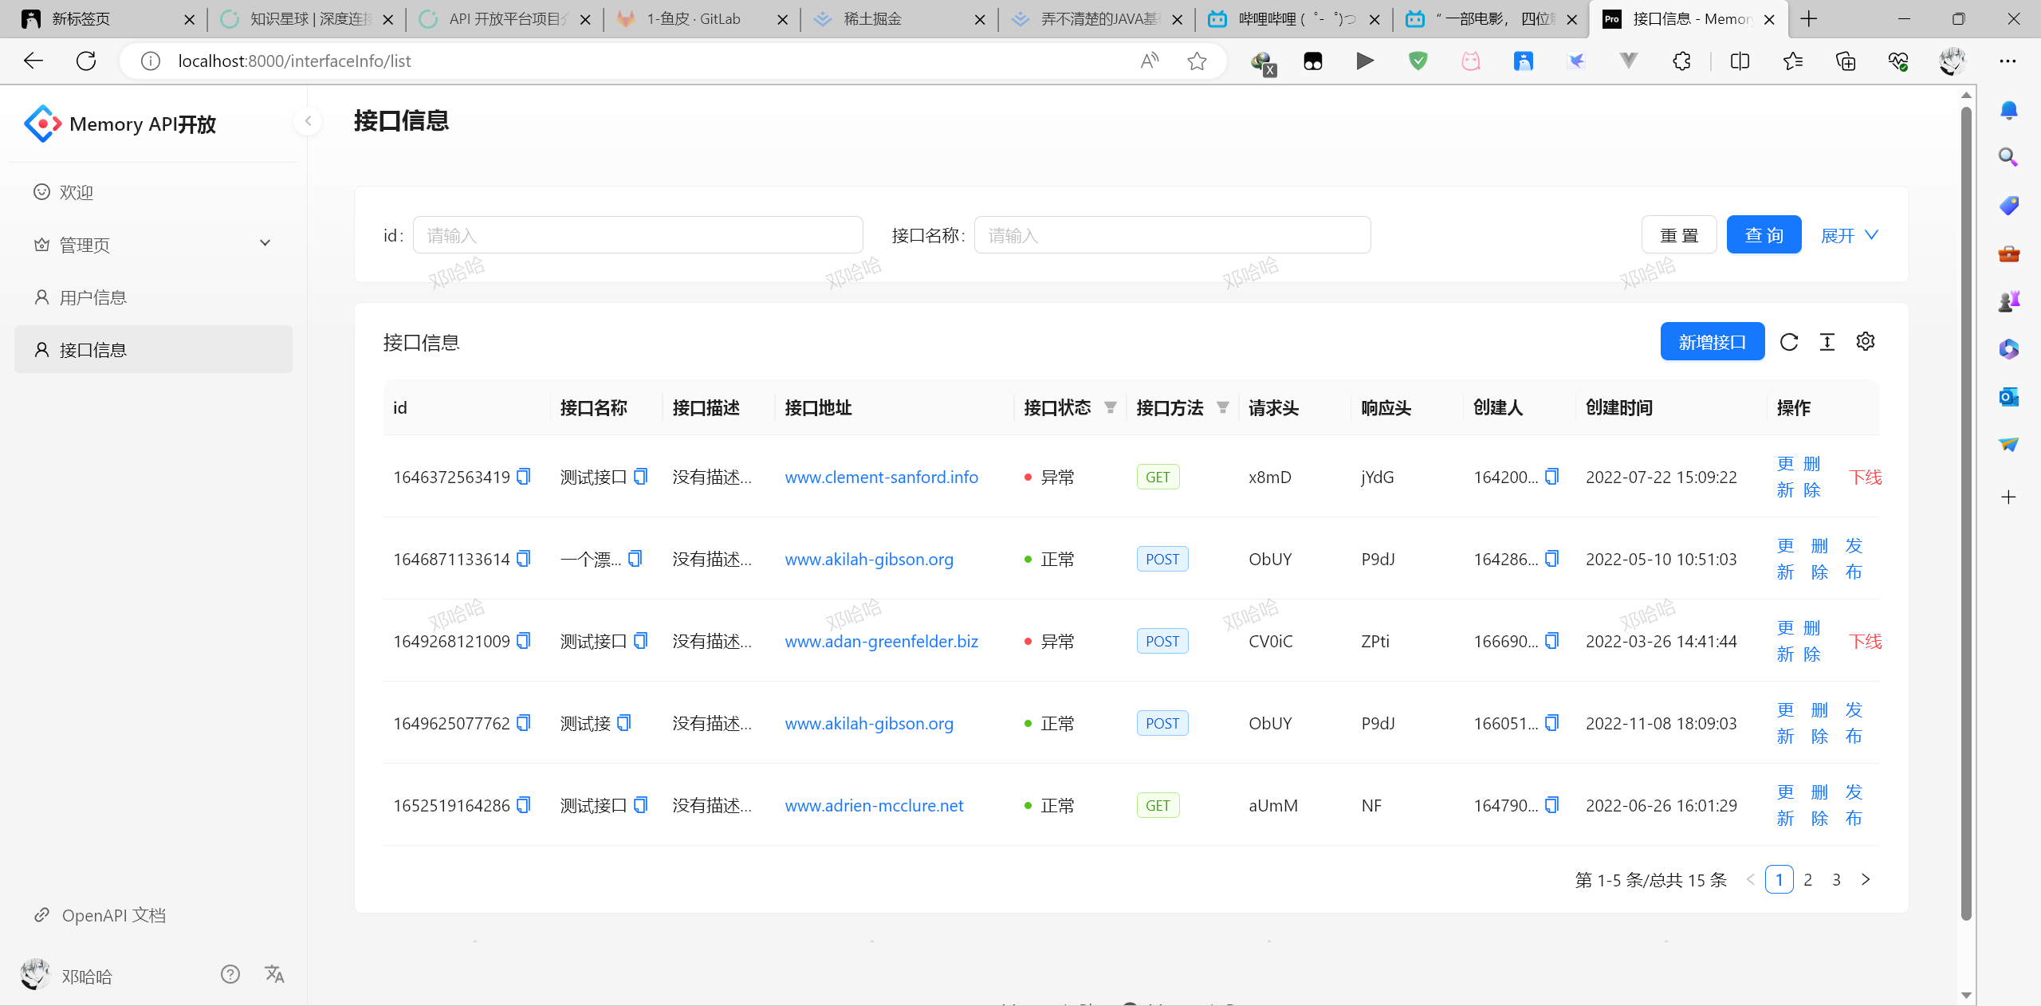
Task: Focus the id search input
Action: [638, 235]
